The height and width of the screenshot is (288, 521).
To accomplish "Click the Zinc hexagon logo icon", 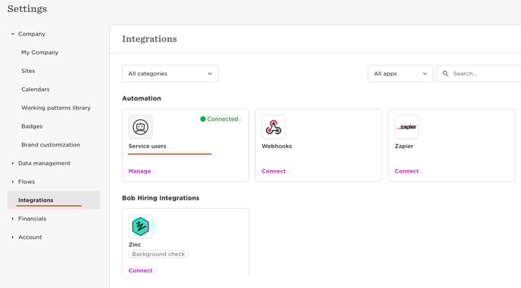I will [141, 227].
